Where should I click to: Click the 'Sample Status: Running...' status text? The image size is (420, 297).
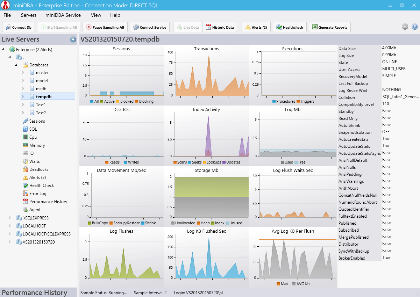[104, 293]
